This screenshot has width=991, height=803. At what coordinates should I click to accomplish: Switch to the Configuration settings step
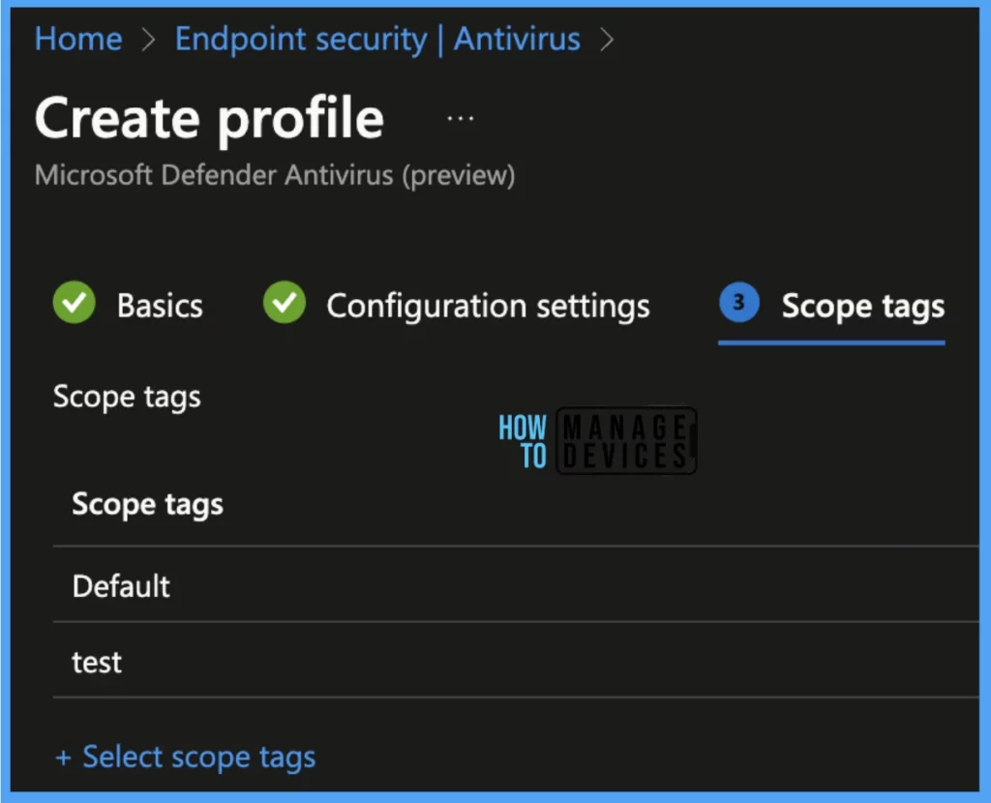coord(488,307)
